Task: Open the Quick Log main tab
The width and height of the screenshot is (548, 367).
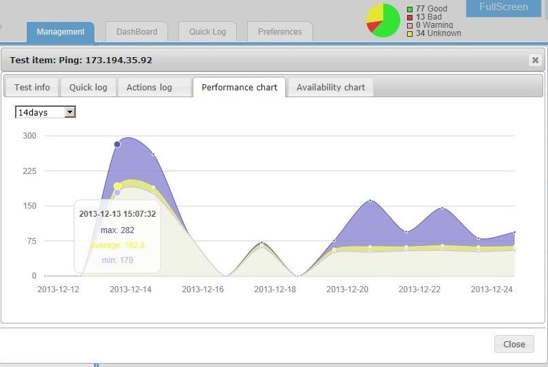Action: point(207,32)
